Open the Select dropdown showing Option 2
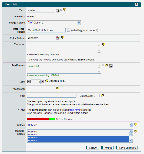Viewport: 144px width, 154px height. 80,125
